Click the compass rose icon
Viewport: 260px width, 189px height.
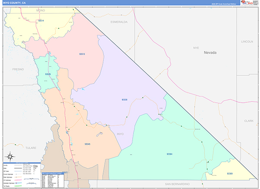[10, 156]
